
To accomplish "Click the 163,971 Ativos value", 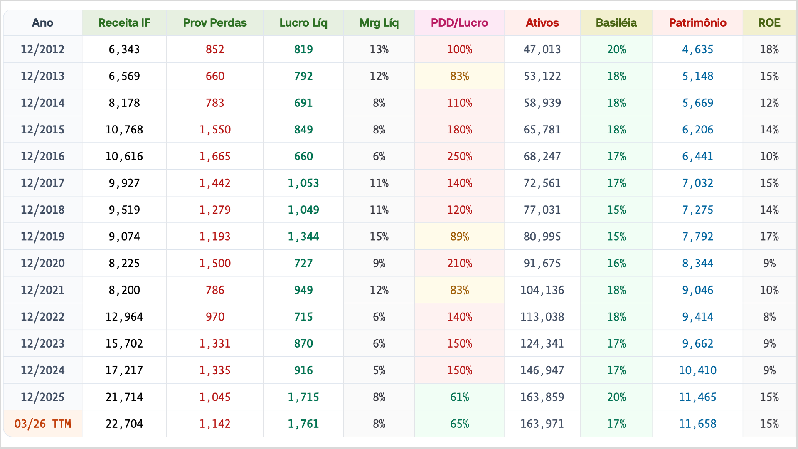I will tap(542, 424).
